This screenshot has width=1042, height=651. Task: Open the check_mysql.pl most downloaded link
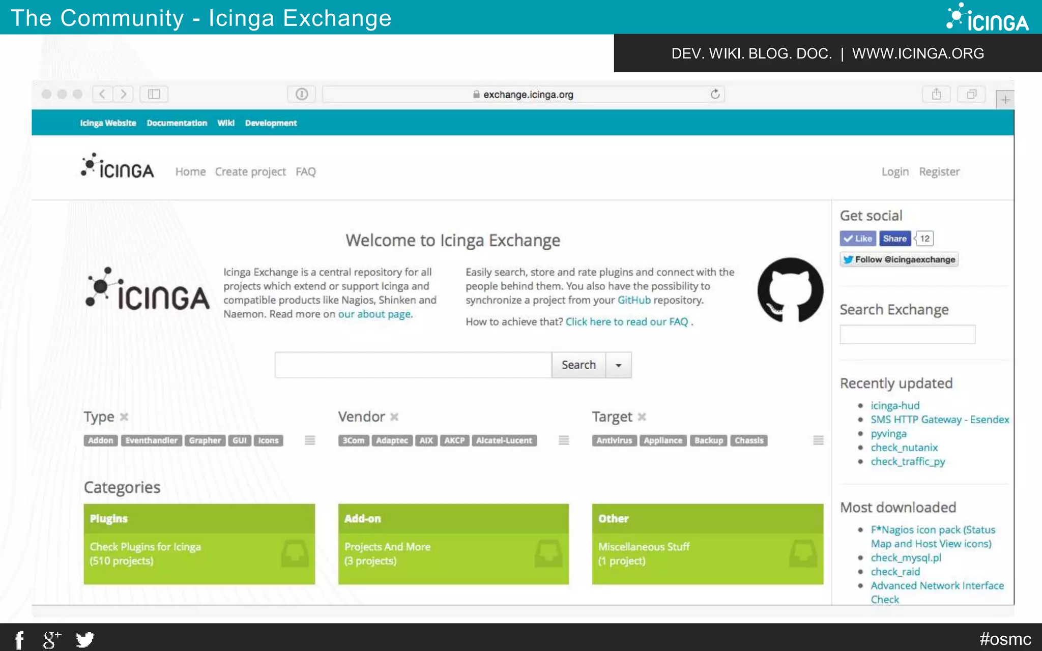click(x=906, y=558)
